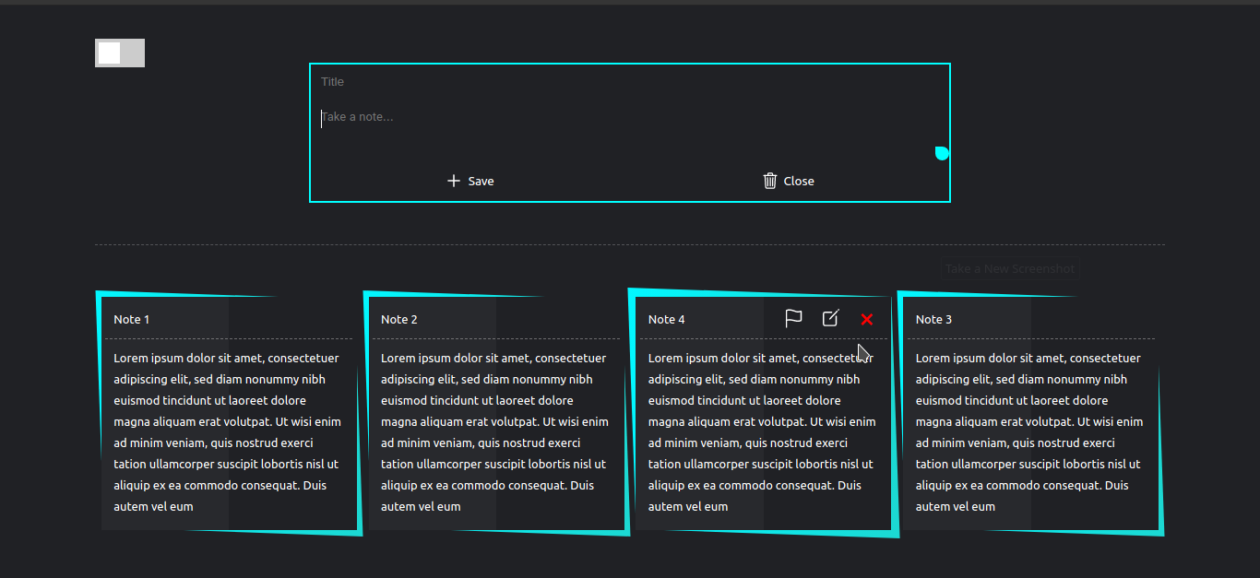The height and width of the screenshot is (578, 1260).
Task: Click the plus icon beside Save
Action: point(453,181)
